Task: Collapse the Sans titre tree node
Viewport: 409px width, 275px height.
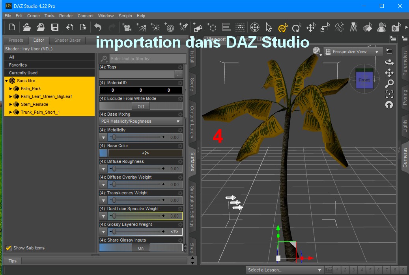Action: (7, 81)
